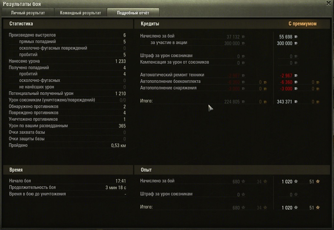The width and height of the screenshot is (334, 230).
Task: Click the credits icon beside 55 698
Action: (x=296, y=37)
